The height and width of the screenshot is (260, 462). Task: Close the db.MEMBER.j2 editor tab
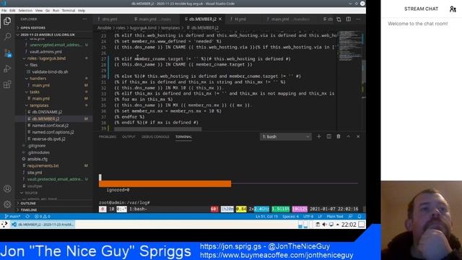click(220, 19)
